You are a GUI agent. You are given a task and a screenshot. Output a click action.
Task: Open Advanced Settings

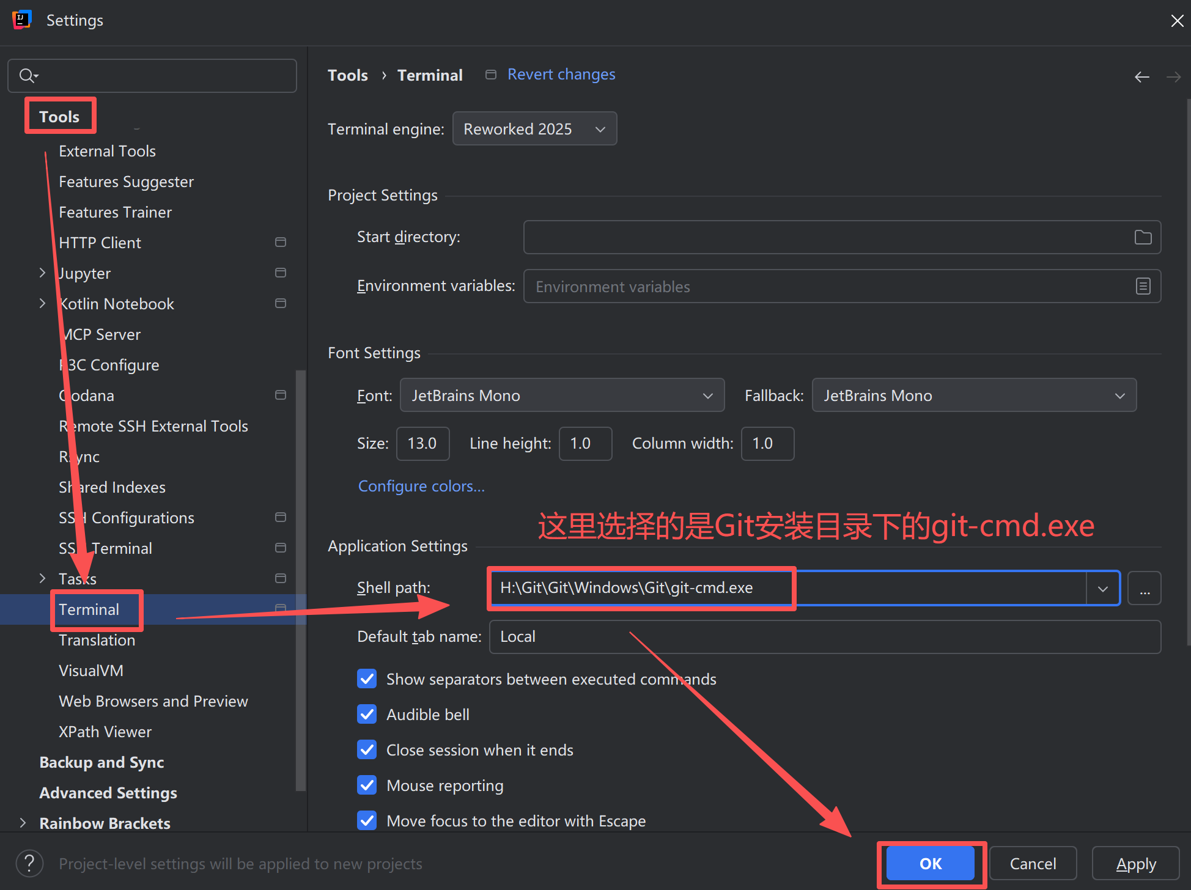[x=108, y=793]
